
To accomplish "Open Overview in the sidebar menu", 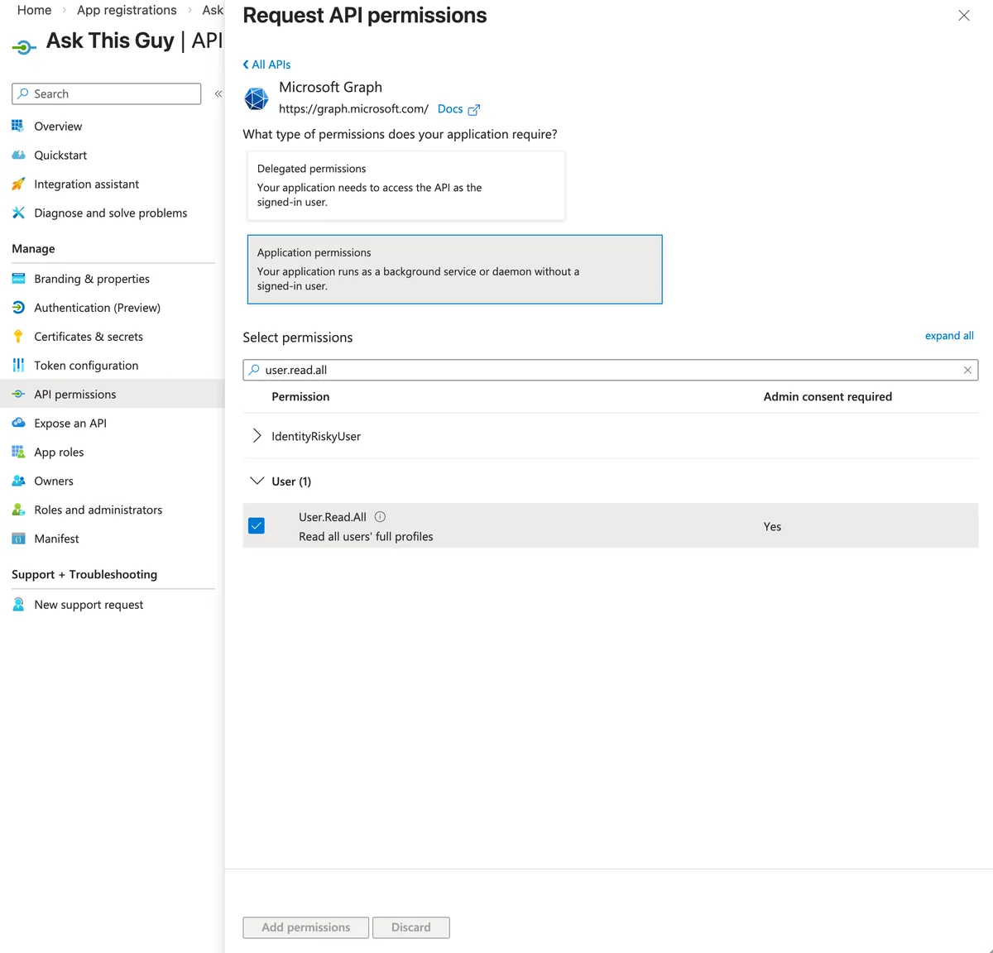I will tap(58, 126).
